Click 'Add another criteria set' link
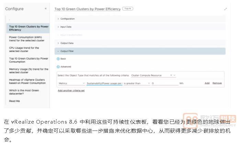 [71, 90]
